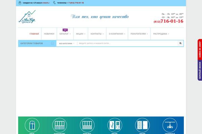Expand the Покупателям menu
The image size is (202, 134).
coord(139,34)
